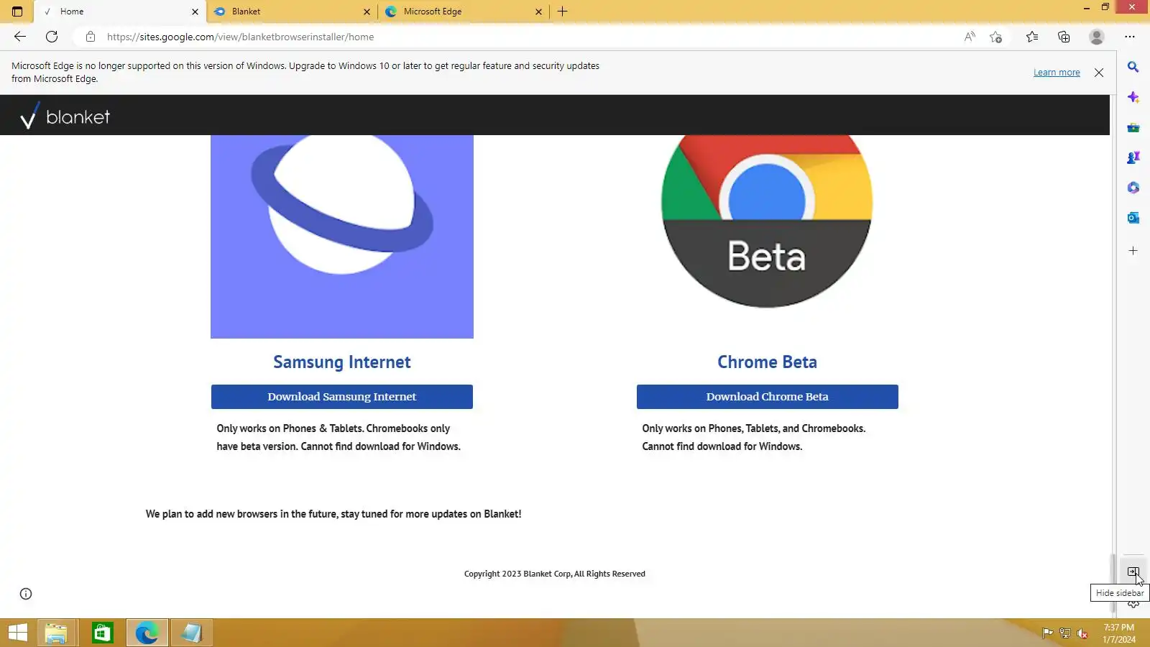Viewport: 1150px width, 647px height.
Task: Dismiss the Edge unsupported notification bar
Action: [1099, 73]
